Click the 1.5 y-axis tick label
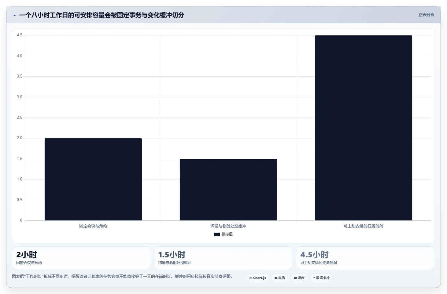447x294 pixels. click(x=20, y=159)
